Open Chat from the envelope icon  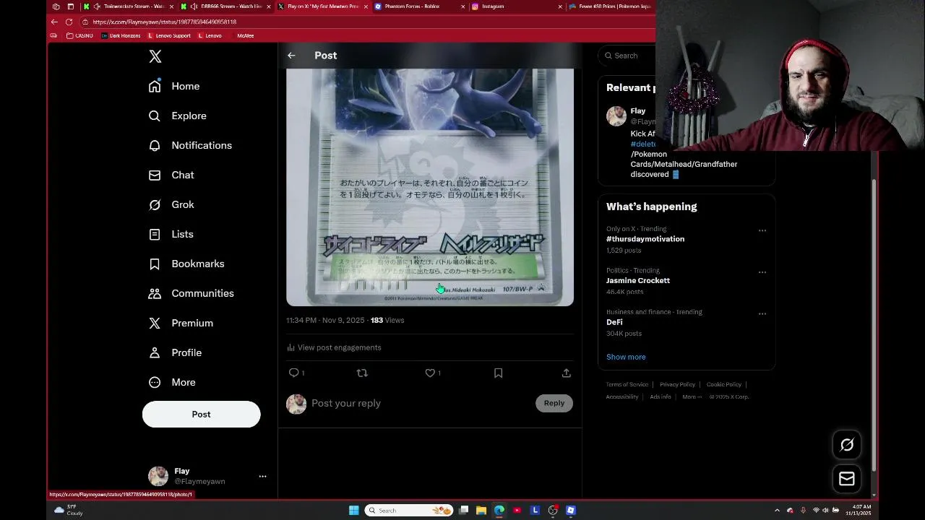pos(171,175)
